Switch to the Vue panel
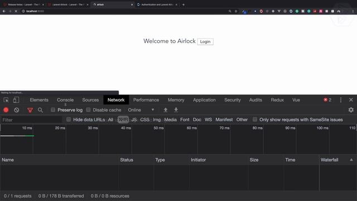 tap(296, 100)
